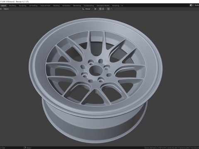The height and width of the screenshot is (149, 199).
Task: Add a new workspace with plus icon
Action: pos(122,6)
